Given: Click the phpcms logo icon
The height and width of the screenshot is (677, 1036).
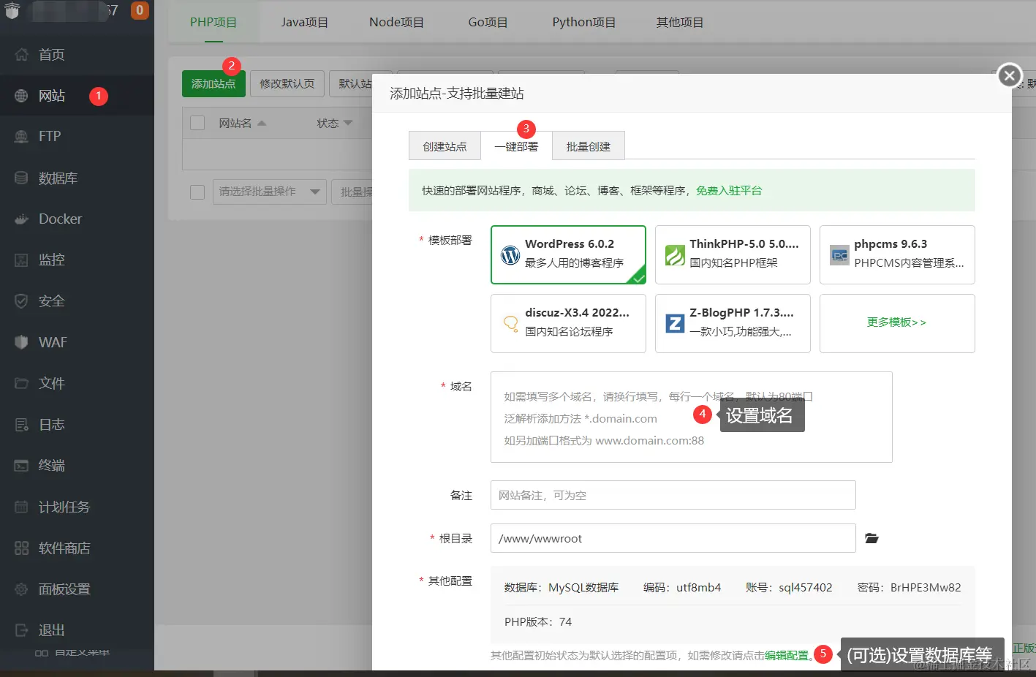Looking at the screenshot, I should pos(839,255).
